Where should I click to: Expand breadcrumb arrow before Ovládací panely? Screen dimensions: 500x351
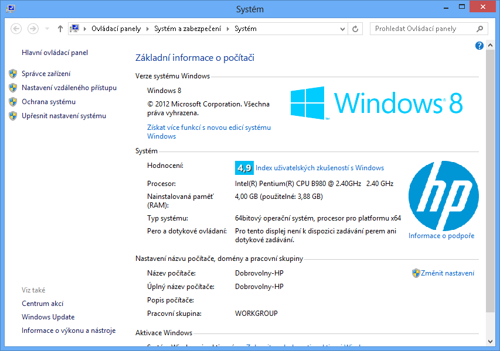point(85,29)
